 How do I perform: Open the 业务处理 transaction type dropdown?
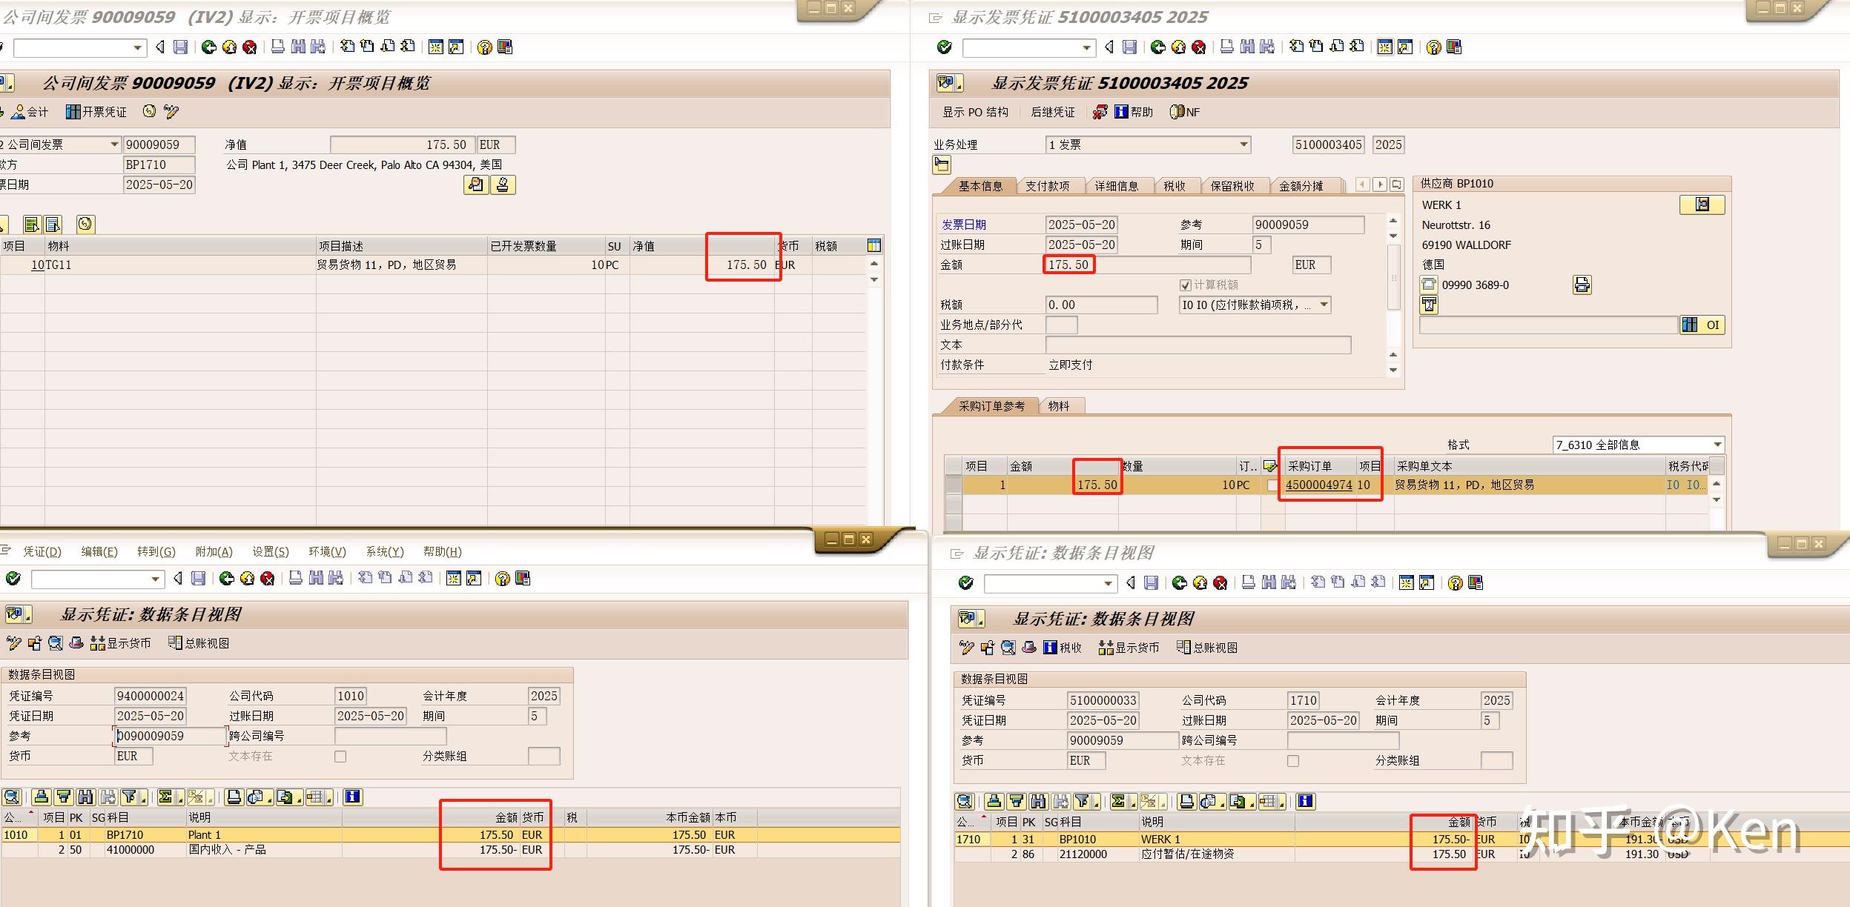pos(1241,144)
